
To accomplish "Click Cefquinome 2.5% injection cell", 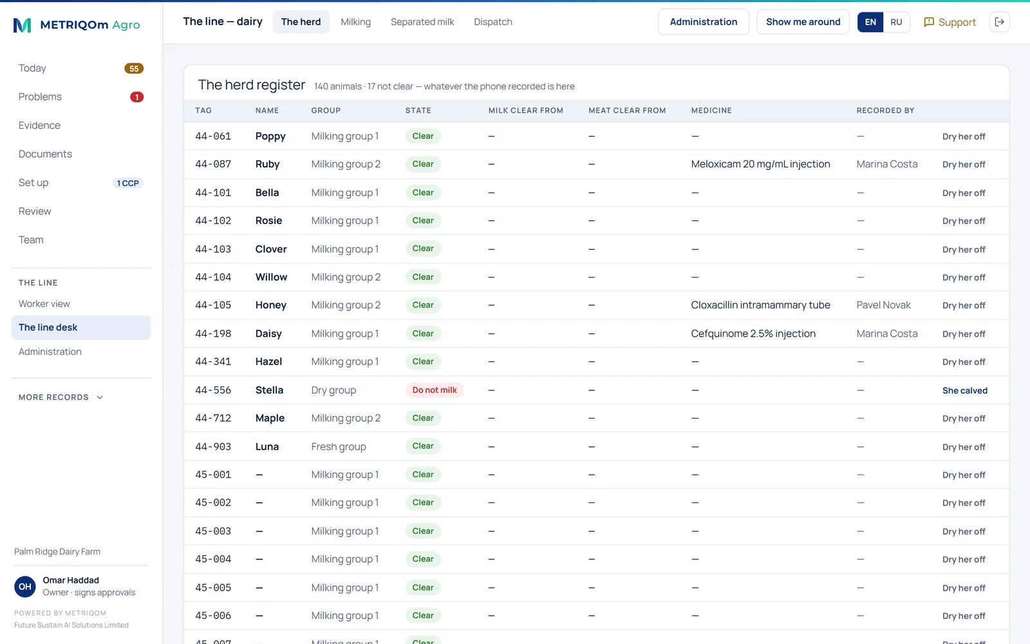I will tap(753, 334).
